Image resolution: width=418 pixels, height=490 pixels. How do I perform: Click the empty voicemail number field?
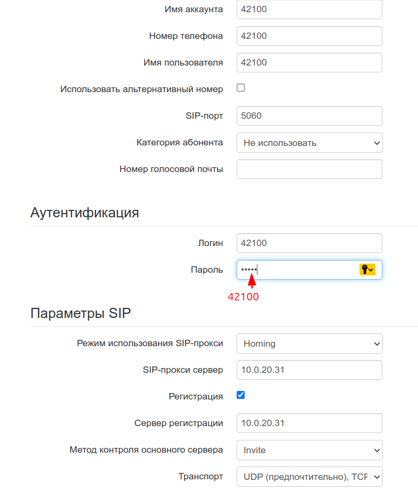click(x=310, y=169)
